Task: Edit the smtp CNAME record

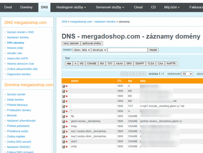Action: (64, 147)
